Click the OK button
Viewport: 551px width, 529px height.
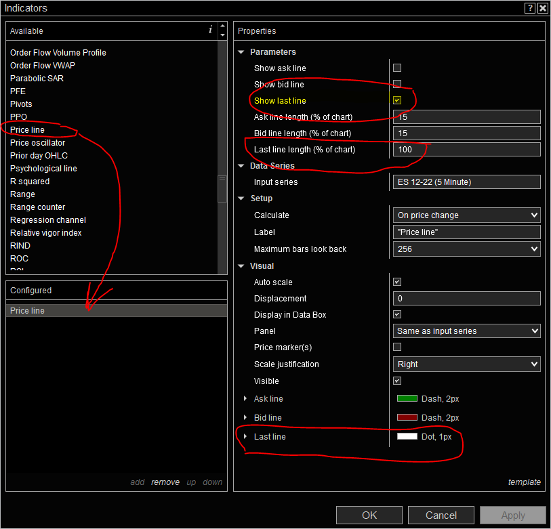(x=369, y=515)
